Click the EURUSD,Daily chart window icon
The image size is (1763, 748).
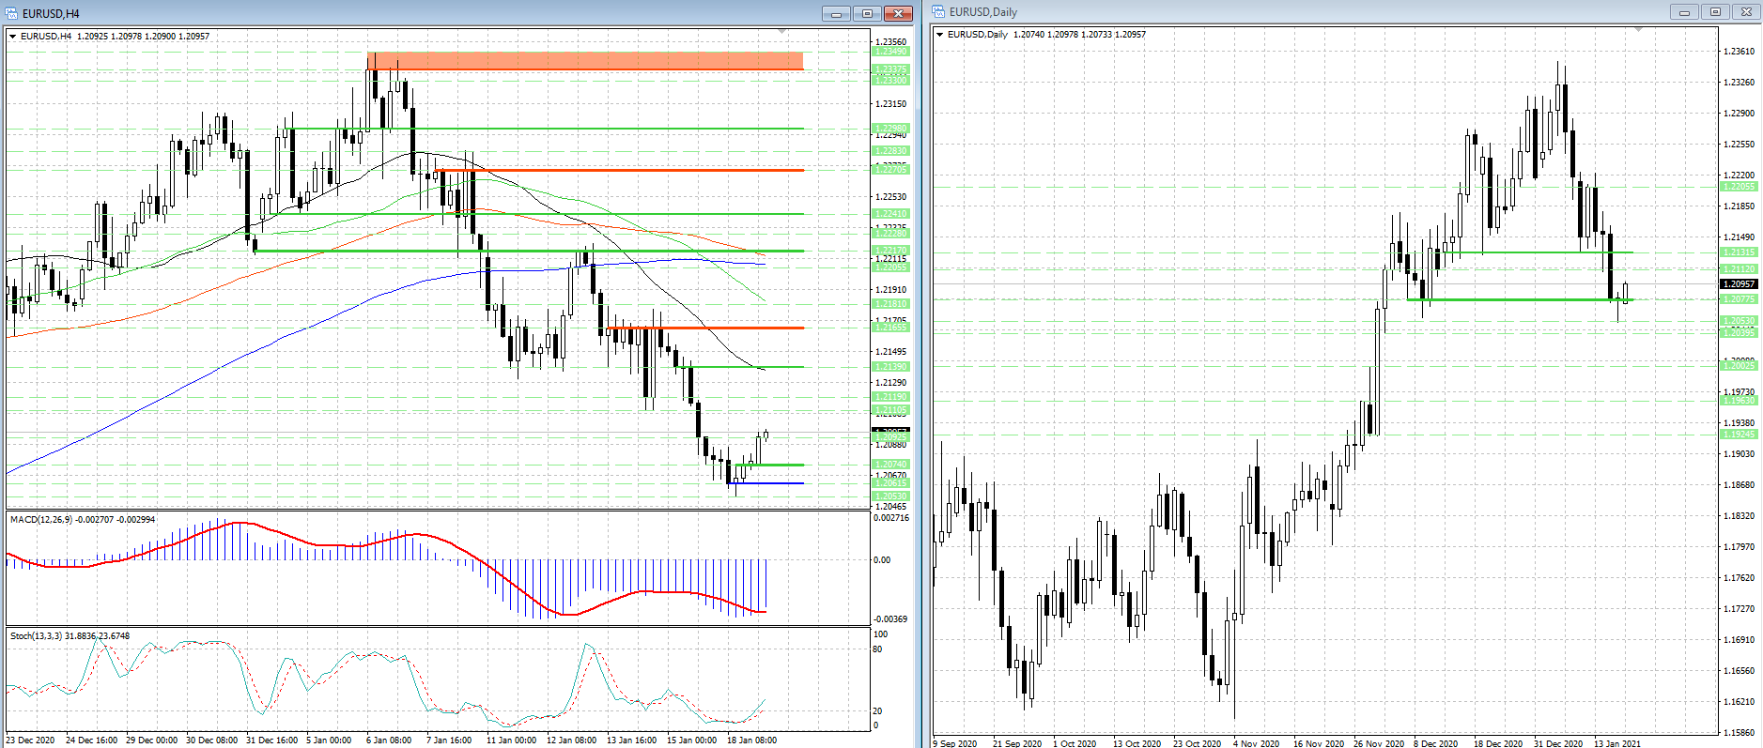coord(938,12)
